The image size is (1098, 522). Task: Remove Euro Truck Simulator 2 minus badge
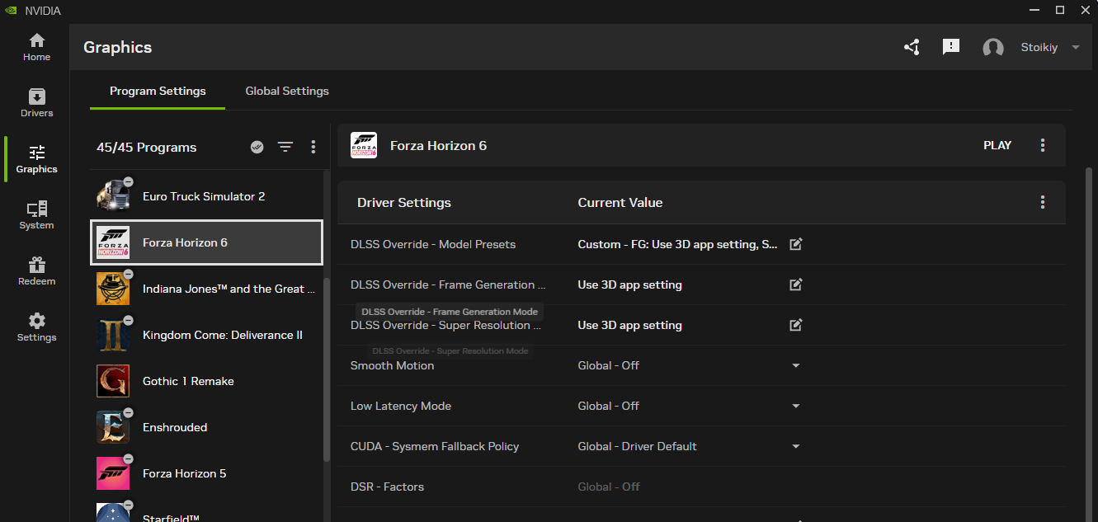tap(129, 181)
